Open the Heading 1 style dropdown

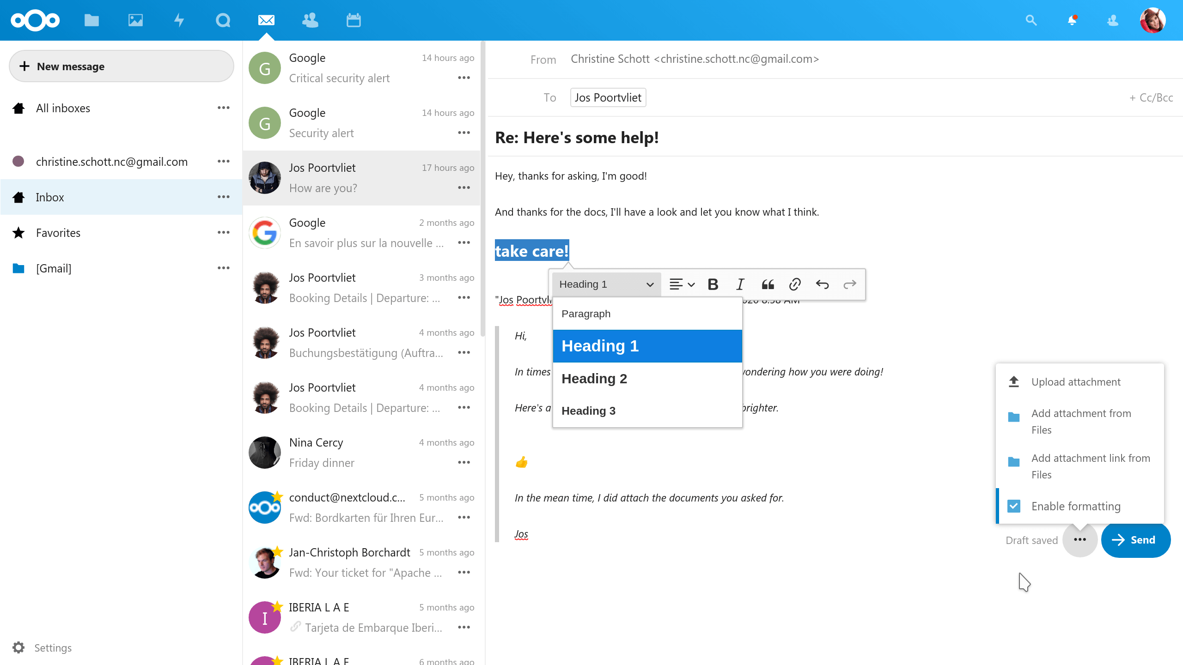click(605, 284)
